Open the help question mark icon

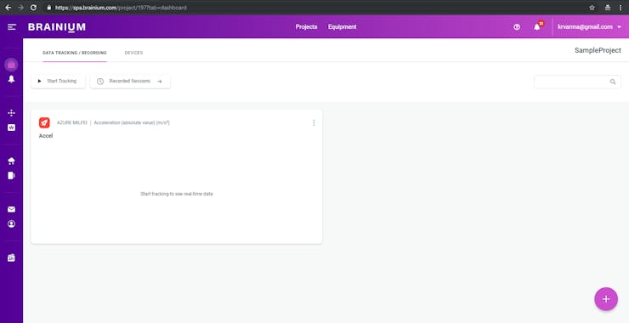pos(517,27)
